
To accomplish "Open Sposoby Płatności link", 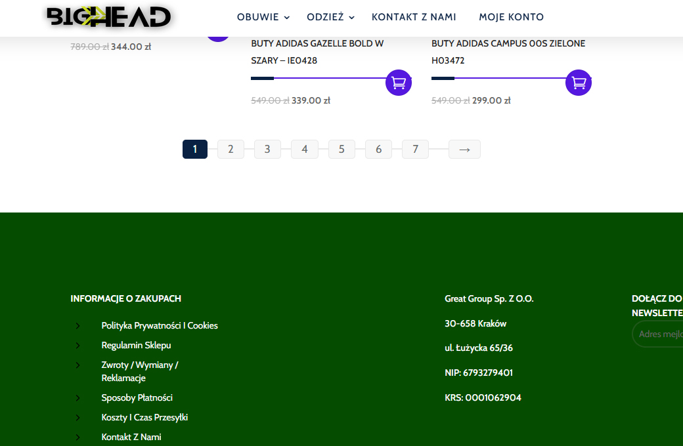I will pyautogui.click(x=137, y=397).
